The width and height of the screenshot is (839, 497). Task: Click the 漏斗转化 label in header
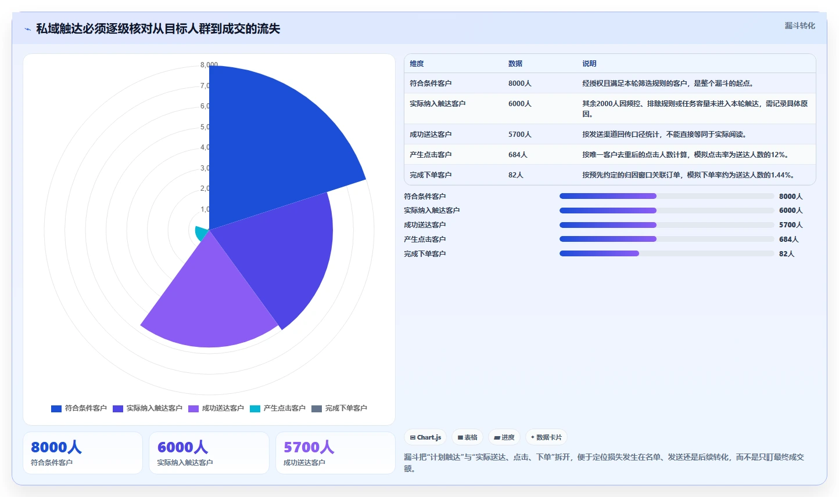click(x=799, y=26)
